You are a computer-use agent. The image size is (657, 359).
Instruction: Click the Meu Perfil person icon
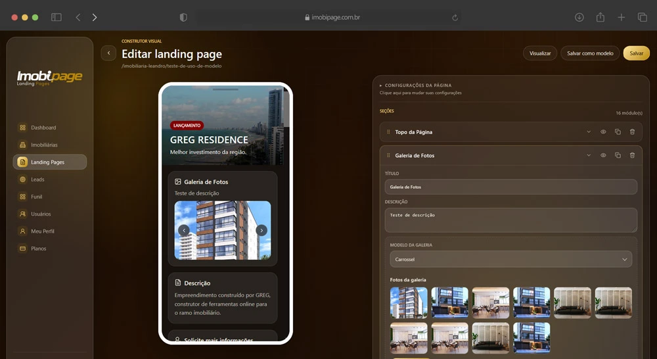tap(22, 231)
